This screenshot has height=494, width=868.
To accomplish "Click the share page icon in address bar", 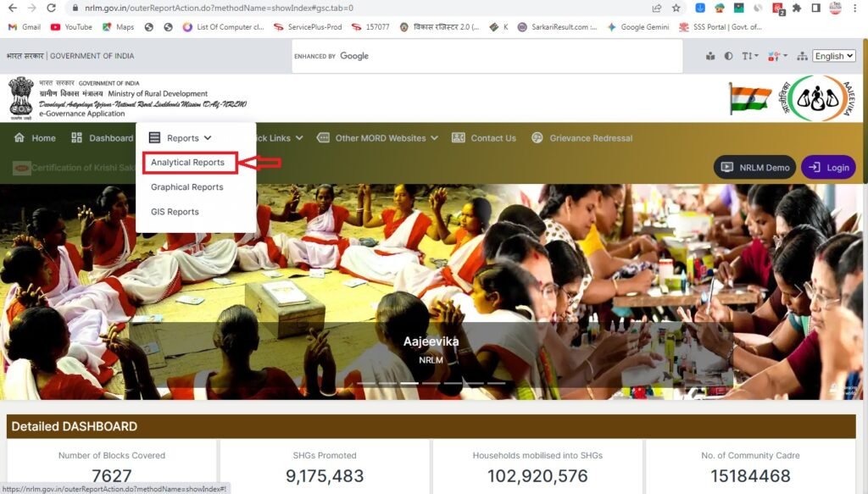I will [657, 8].
